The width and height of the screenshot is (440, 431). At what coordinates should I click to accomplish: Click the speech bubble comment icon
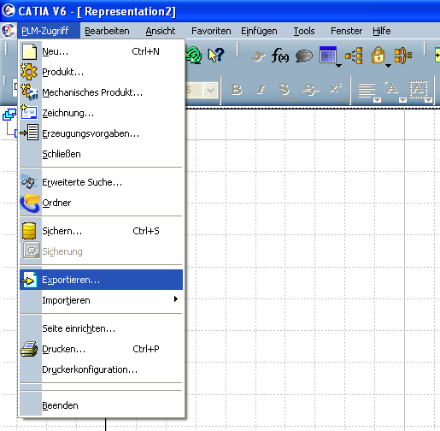(x=304, y=56)
